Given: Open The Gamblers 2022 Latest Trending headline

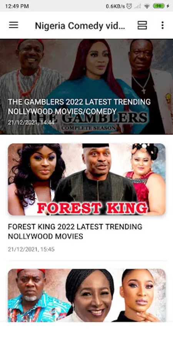Looking at the screenshot, I should pyautogui.click(x=79, y=106).
